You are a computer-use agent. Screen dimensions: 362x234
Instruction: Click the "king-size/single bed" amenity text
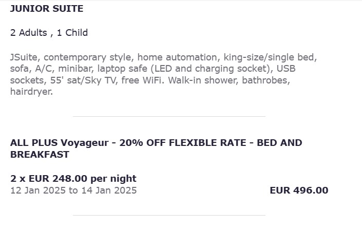[x=271, y=57]
